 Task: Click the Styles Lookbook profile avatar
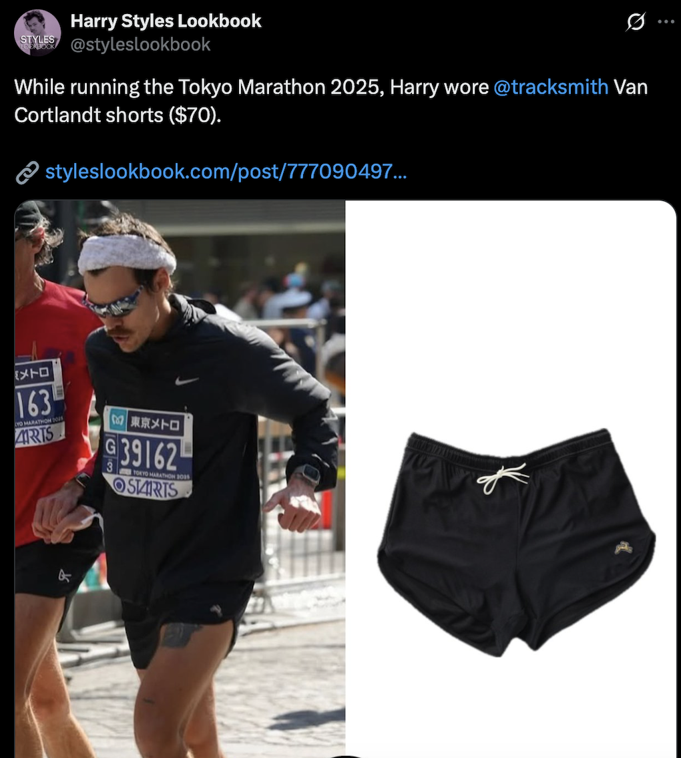point(37,33)
